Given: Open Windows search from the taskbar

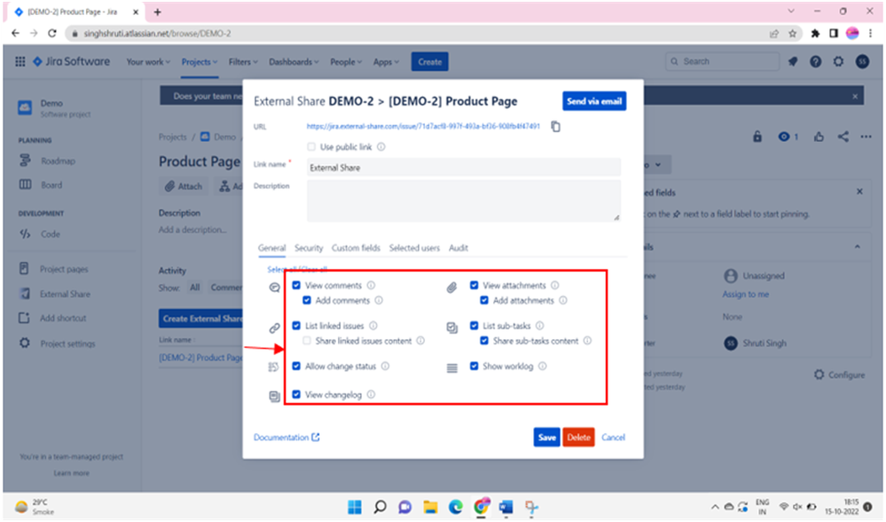Looking at the screenshot, I should (380, 507).
